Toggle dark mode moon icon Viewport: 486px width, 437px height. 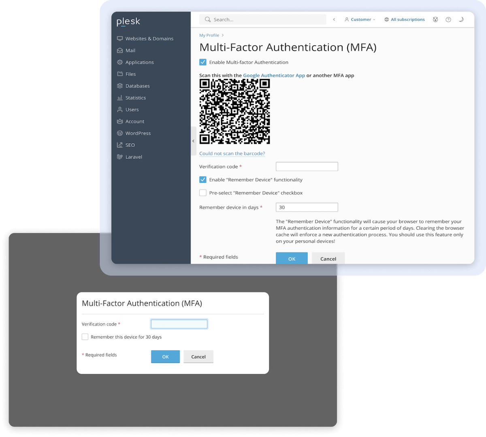[461, 19]
